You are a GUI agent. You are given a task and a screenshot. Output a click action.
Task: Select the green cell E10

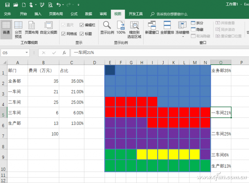[110, 166]
